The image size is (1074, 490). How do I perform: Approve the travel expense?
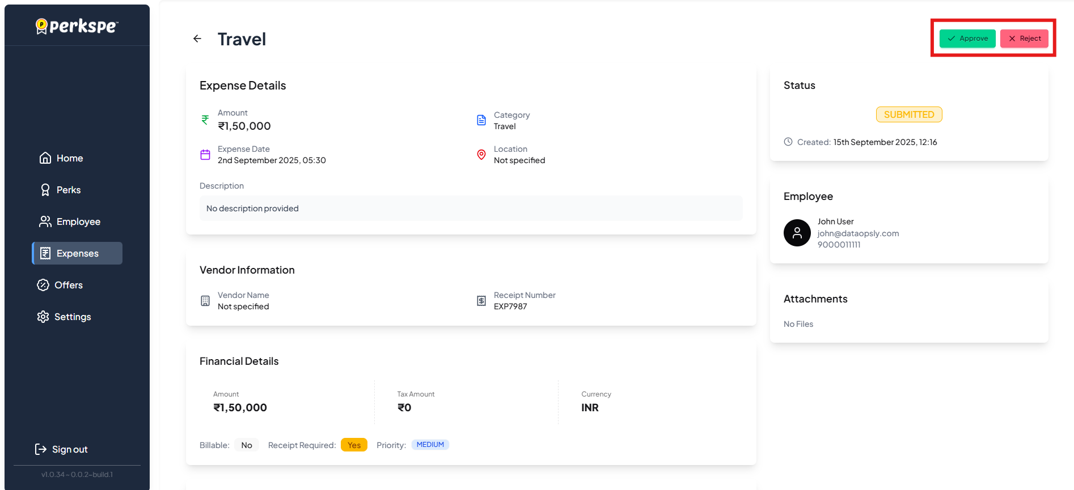point(967,39)
